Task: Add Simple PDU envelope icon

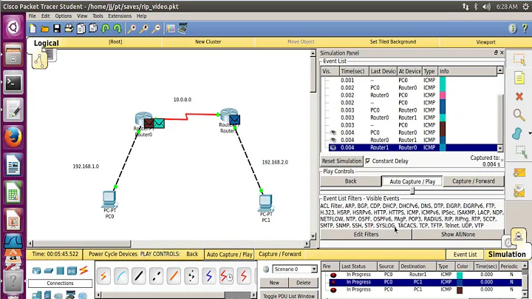Action: click(x=519, y=172)
